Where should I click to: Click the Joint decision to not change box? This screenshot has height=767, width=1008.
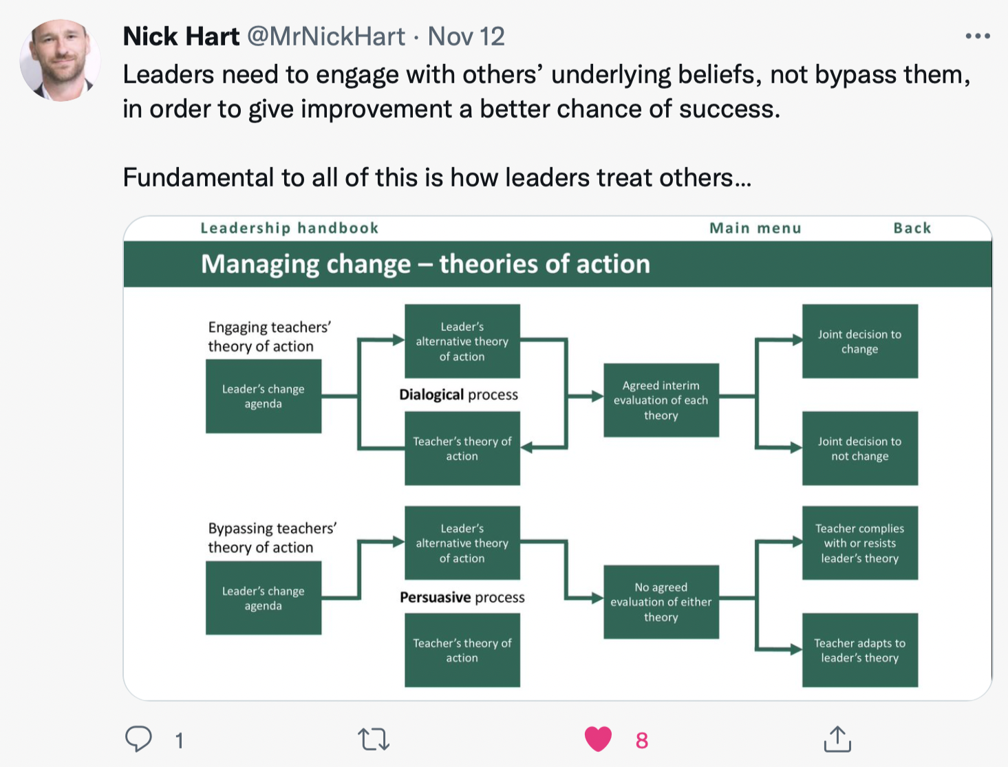click(x=859, y=449)
